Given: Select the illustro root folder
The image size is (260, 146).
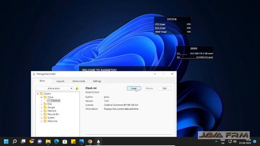Looking at the screenshot, I should (48, 94).
